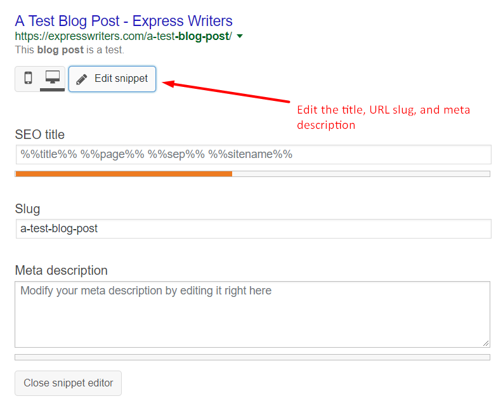Focus the Meta description textarea
Image resolution: width=503 pixels, height=408 pixels.
(252, 314)
